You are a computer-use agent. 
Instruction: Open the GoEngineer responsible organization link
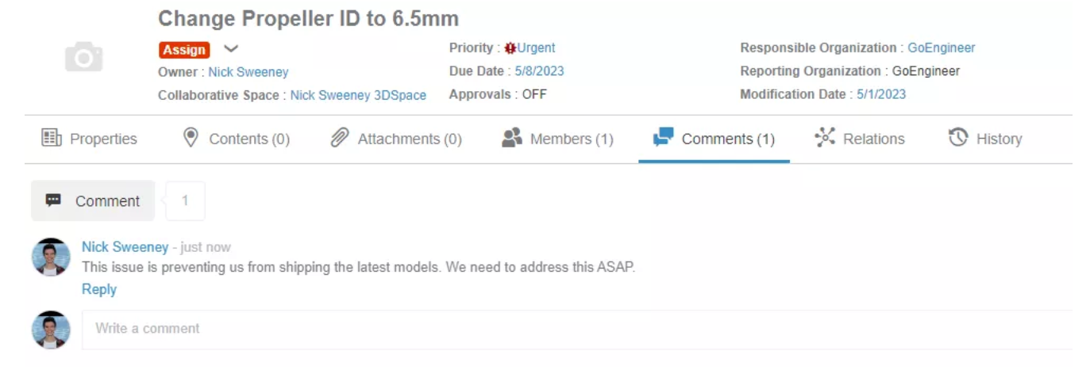point(942,48)
